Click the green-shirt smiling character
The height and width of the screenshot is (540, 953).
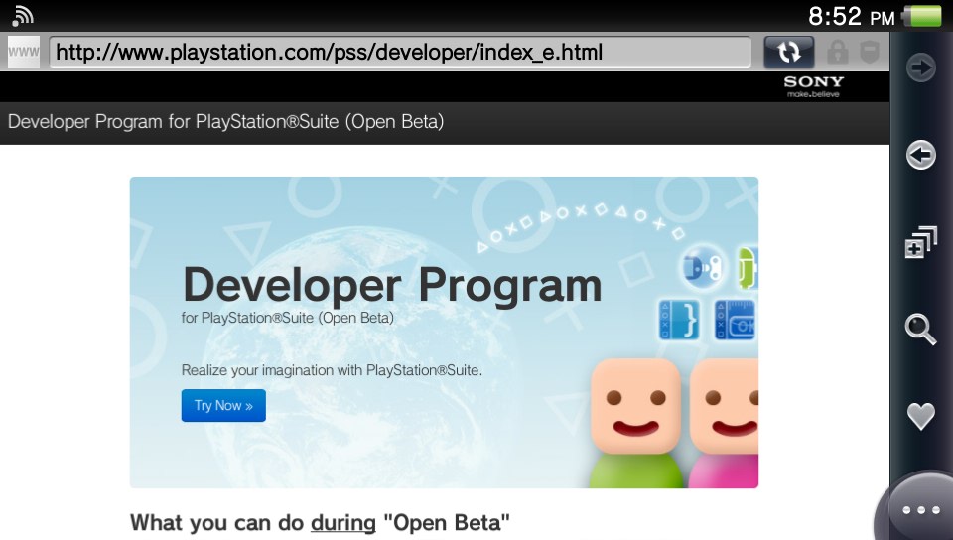coord(635,424)
